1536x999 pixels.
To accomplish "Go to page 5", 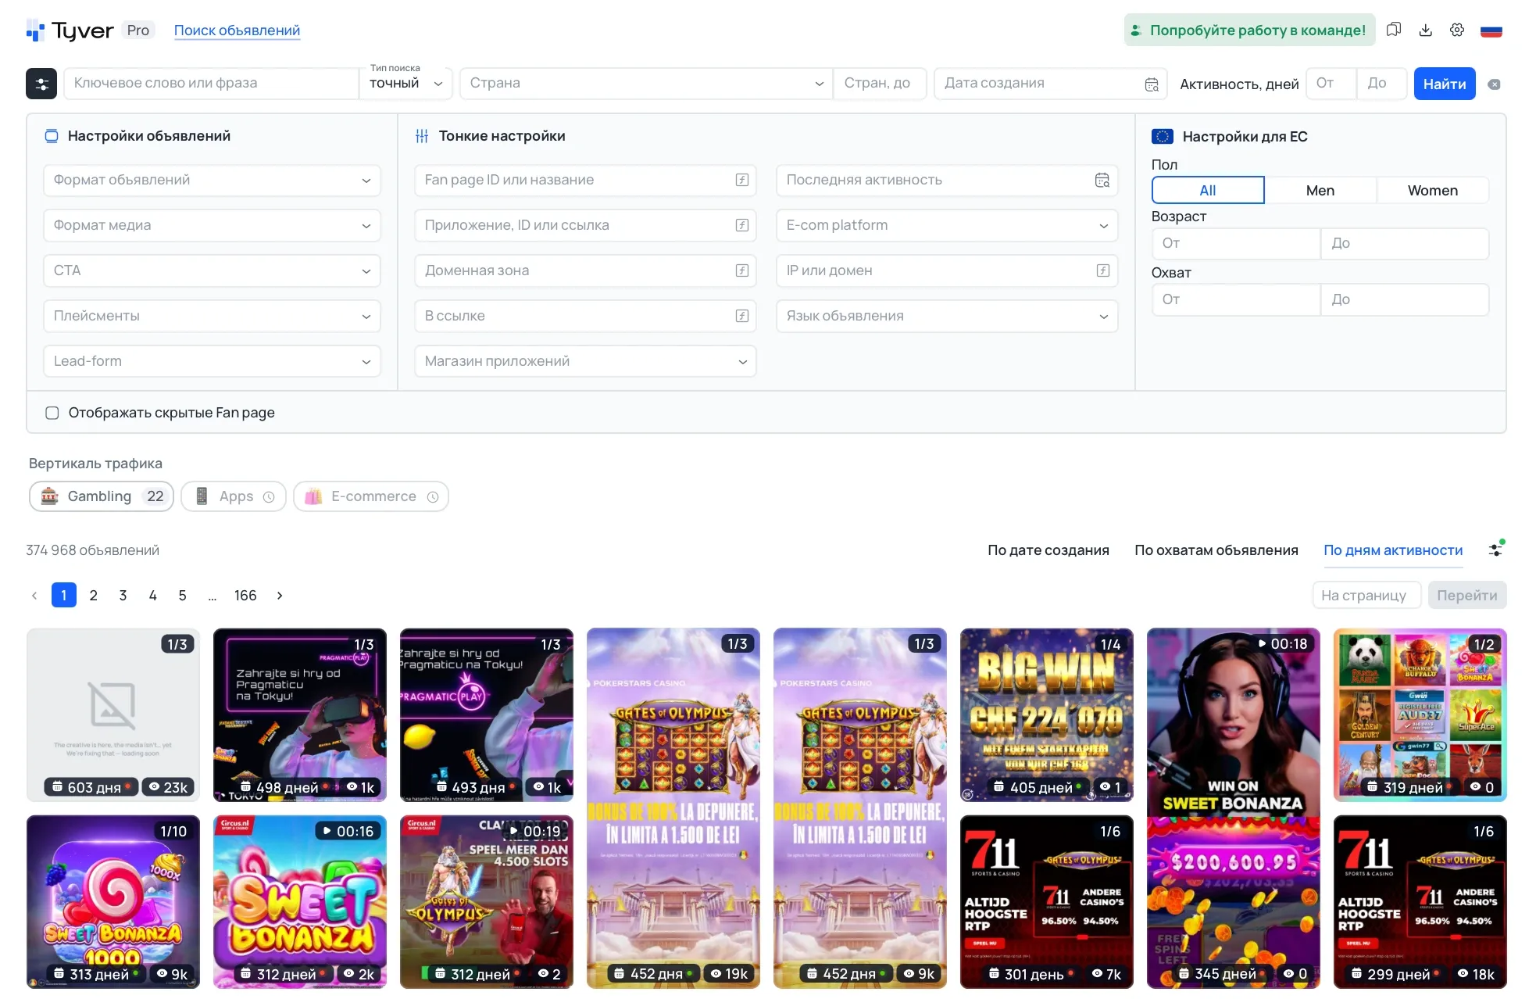I will click(183, 596).
